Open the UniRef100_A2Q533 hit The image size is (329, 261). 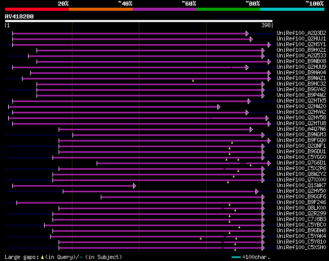[x=301, y=56]
